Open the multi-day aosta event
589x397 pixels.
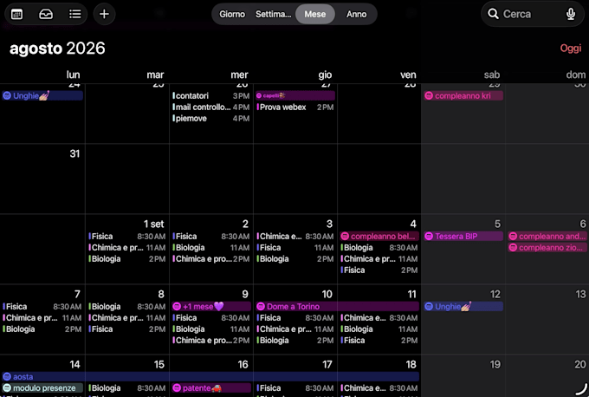(x=210, y=377)
